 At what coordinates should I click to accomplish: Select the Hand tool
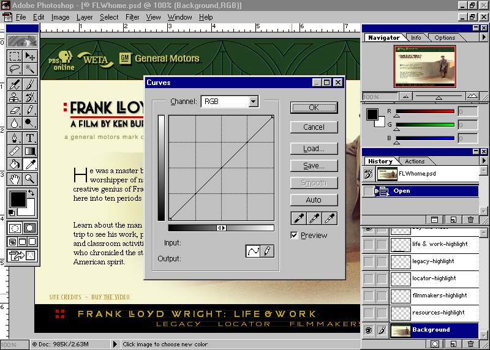[14, 179]
